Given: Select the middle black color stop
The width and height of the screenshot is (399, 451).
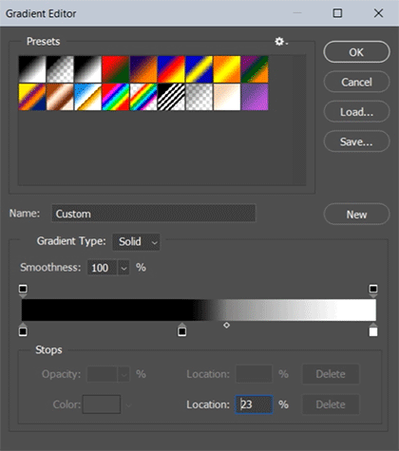Looking at the screenshot, I should tap(181, 330).
